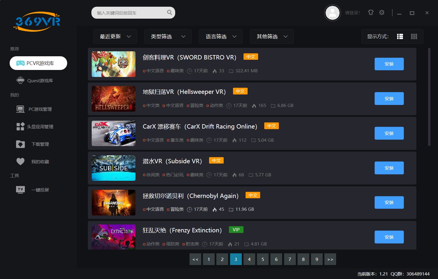Viewport: 438px width, 279px height.
Task: Go to page 4
Action: point(249,259)
